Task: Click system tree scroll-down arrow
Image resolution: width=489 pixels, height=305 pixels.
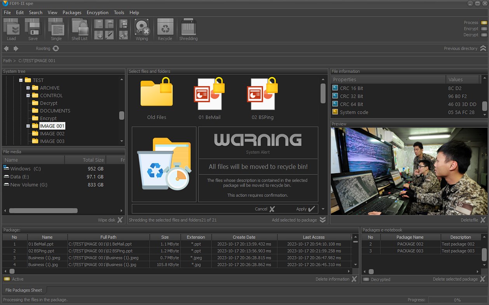Action: click(x=122, y=141)
